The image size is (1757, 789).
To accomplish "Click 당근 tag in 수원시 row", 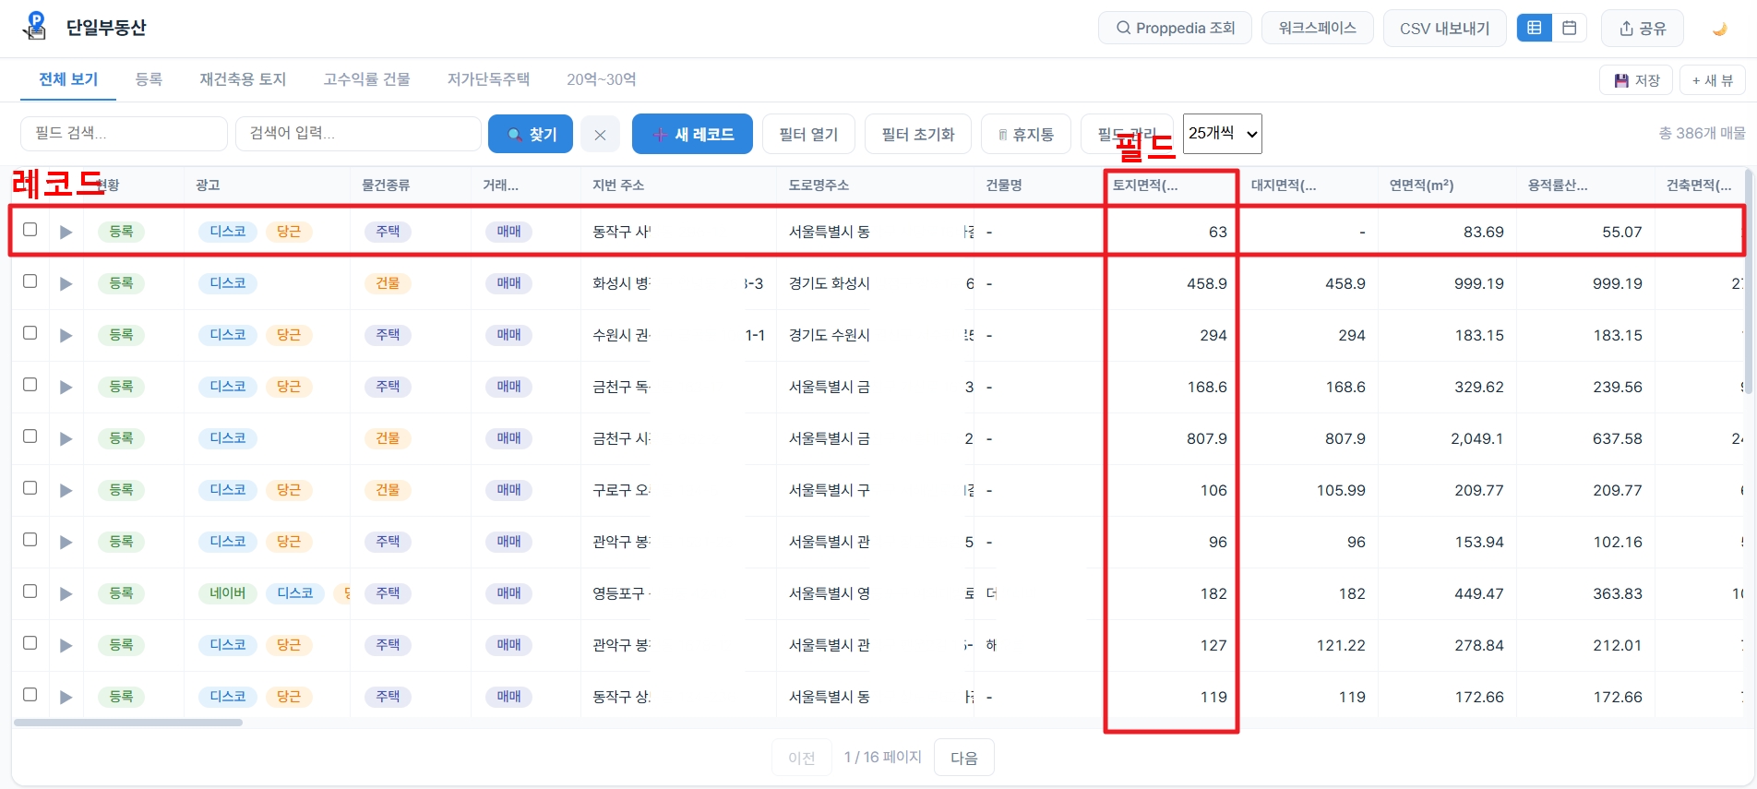I will tap(289, 335).
